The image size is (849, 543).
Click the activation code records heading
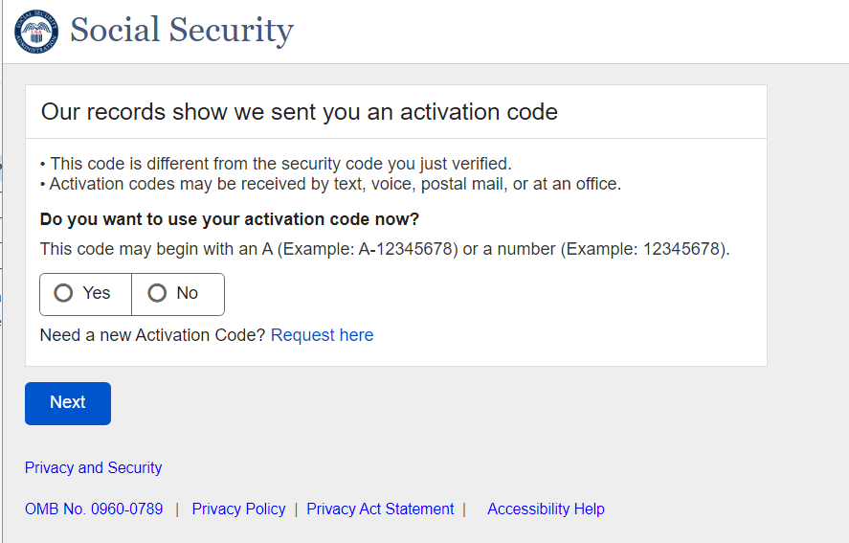[x=299, y=112]
